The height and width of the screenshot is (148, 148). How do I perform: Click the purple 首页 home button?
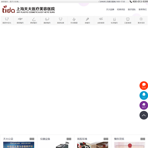pos(144,105)
